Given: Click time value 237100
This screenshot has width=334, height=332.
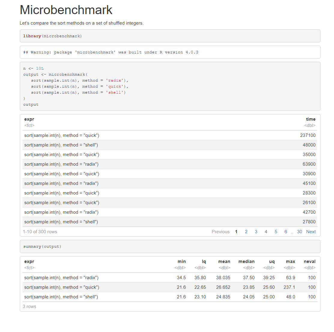Looking at the screenshot, I should click(x=308, y=135).
